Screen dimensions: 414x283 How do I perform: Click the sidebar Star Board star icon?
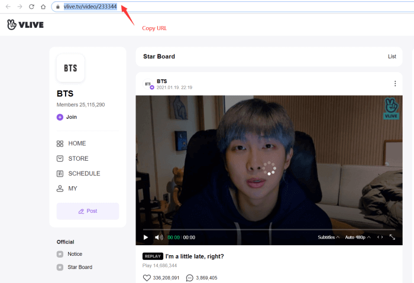pos(60,267)
